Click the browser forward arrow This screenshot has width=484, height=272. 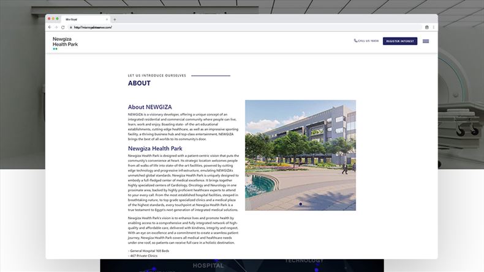(56, 28)
